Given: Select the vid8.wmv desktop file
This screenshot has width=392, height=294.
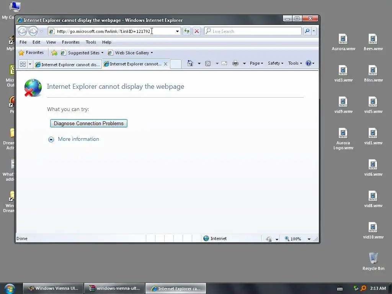Looking at the screenshot, I should point(373,199).
